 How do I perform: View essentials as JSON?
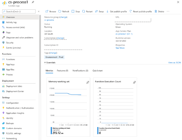175,63
